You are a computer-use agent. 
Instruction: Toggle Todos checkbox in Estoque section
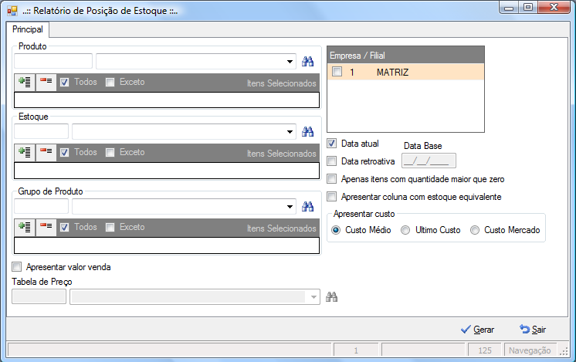[x=64, y=152]
